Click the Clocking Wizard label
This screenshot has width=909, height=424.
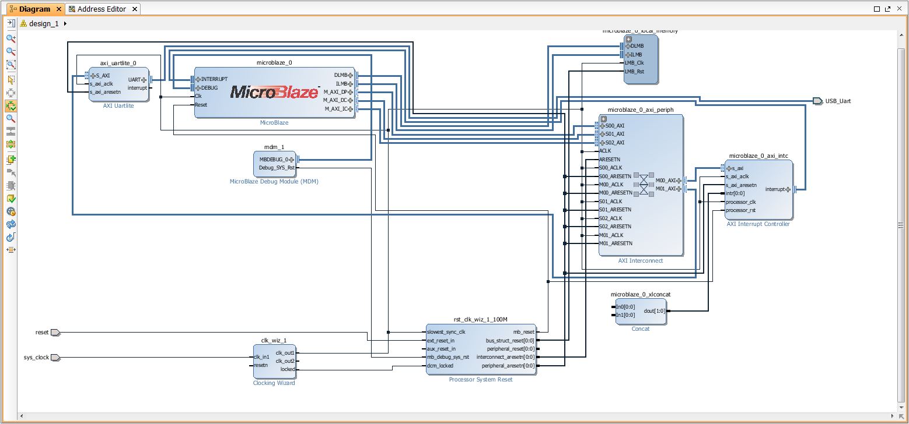(x=274, y=383)
